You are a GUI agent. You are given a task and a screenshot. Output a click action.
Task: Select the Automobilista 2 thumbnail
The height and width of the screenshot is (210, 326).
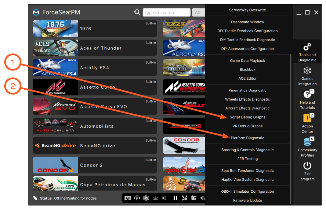[184, 126]
